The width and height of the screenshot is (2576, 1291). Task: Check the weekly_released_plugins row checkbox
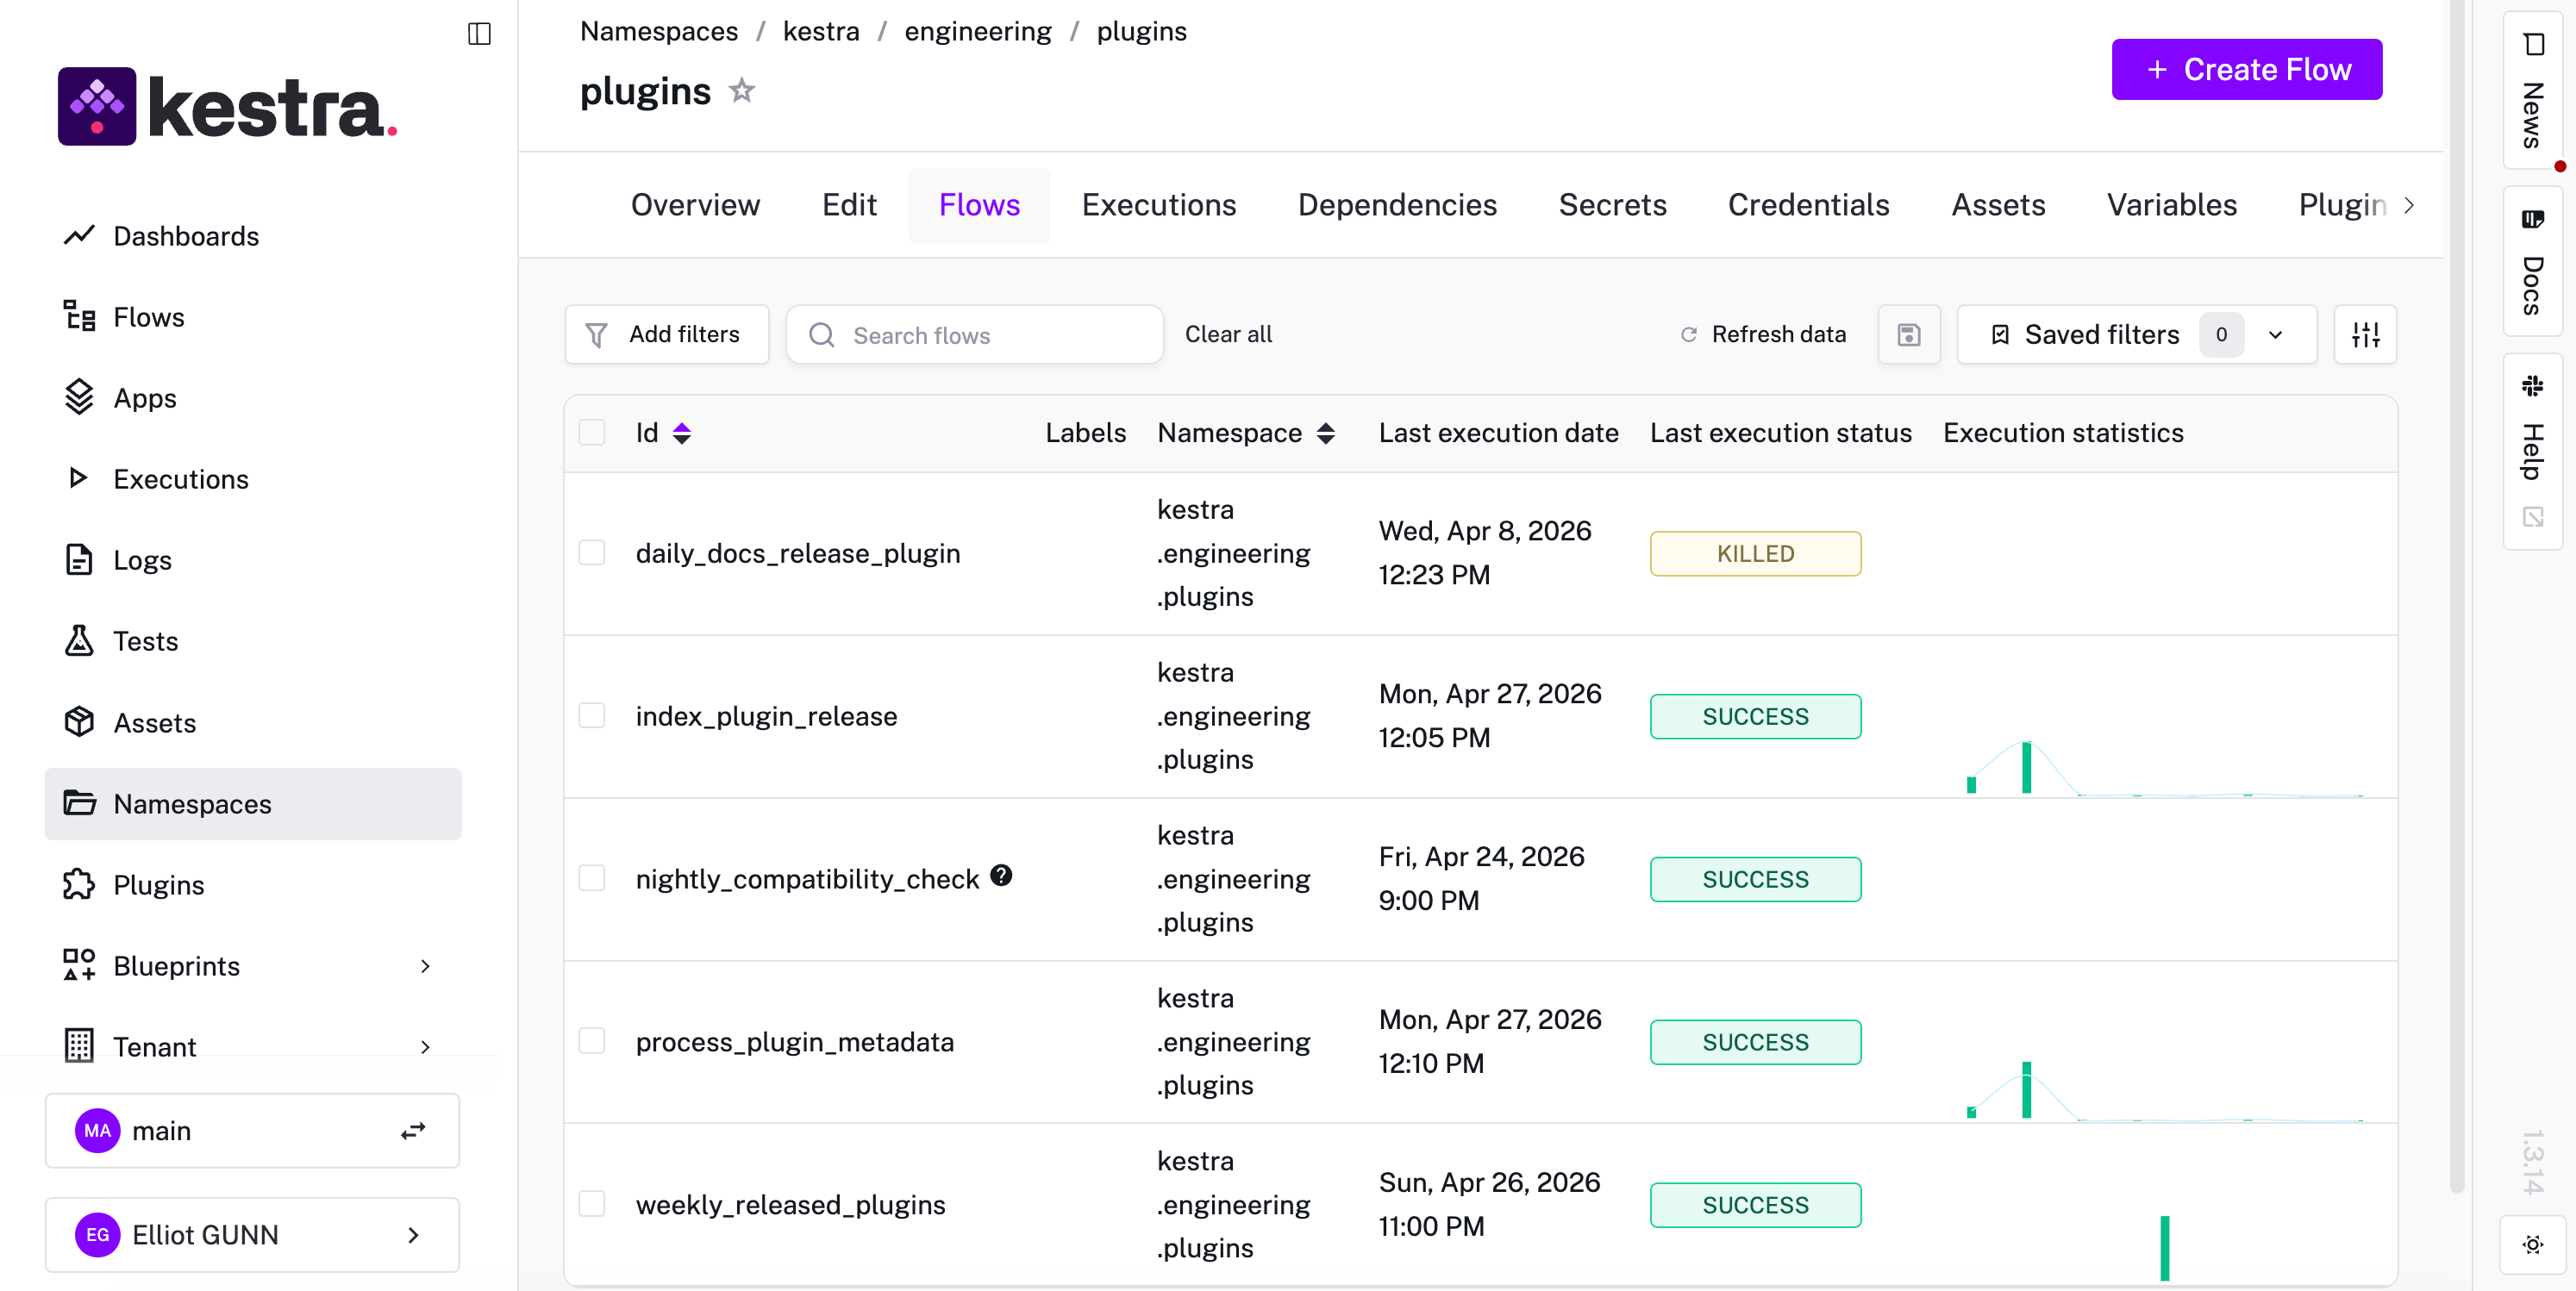tap(592, 1204)
